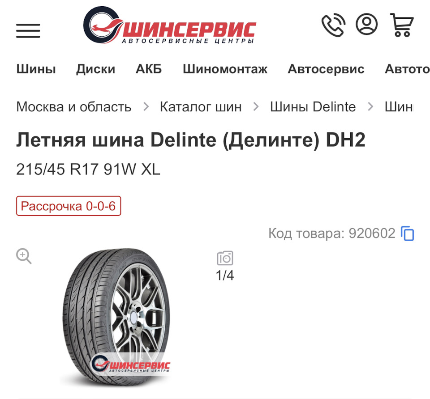The image size is (430, 399).
Task: Click the Рассрочка 0-0-6 badge
Action: click(69, 206)
